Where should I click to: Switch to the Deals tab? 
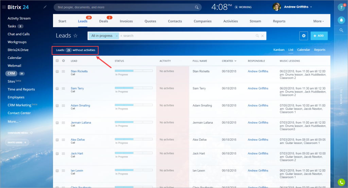click(104, 21)
